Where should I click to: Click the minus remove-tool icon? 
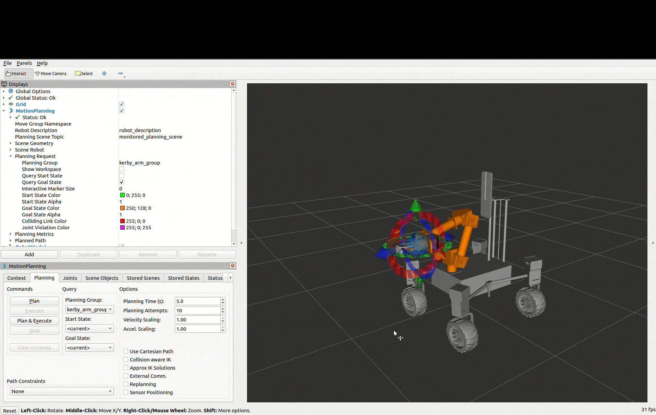click(x=121, y=73)
